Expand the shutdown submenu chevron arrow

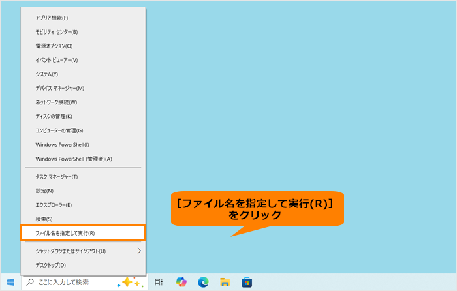click(139, 251)
